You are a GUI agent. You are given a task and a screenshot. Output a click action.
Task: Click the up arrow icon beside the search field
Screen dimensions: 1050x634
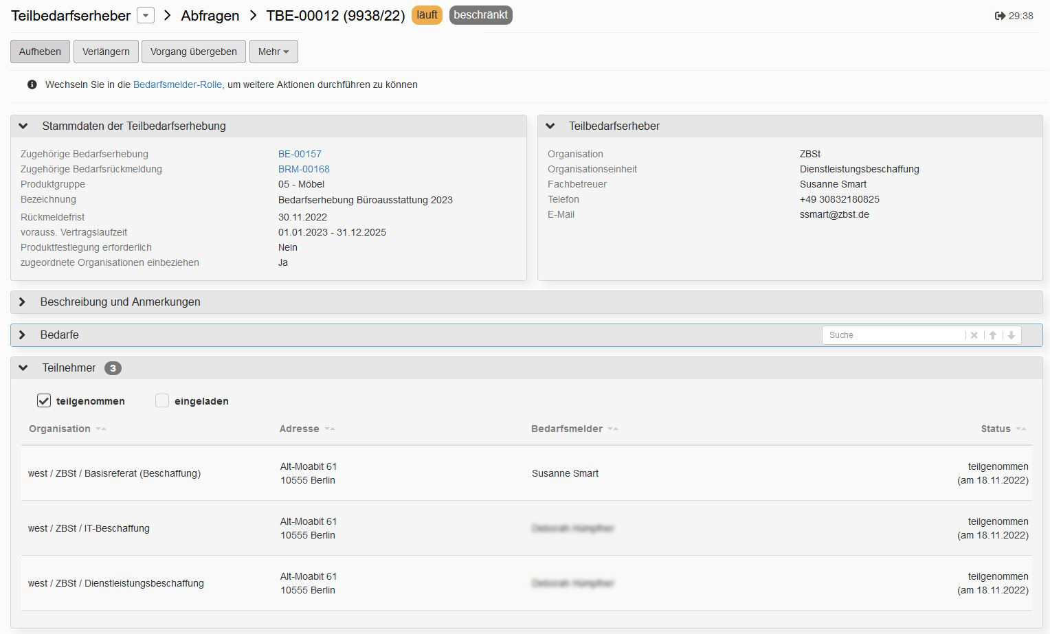(992, 335)
